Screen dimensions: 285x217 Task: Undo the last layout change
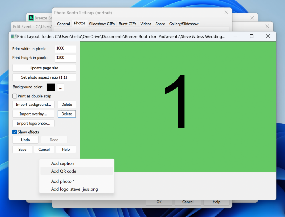tap(25, 140)
